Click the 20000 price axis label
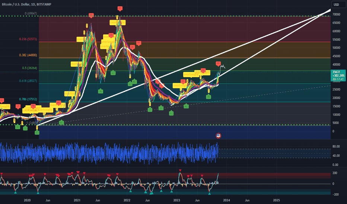Screen dimensions: 347x204 click(336, 98)
